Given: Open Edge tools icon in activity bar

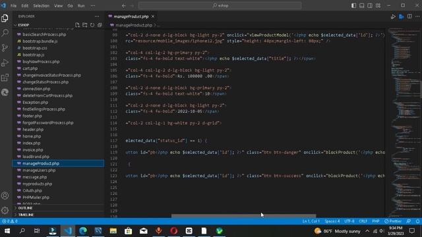Looking at the screenshot, I should (5, 92).
